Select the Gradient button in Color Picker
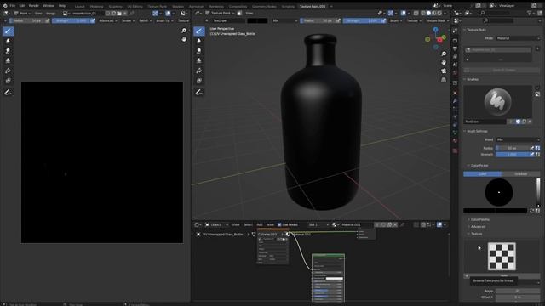545x306 pixels. pyautogui.click(x=520, y=173)
